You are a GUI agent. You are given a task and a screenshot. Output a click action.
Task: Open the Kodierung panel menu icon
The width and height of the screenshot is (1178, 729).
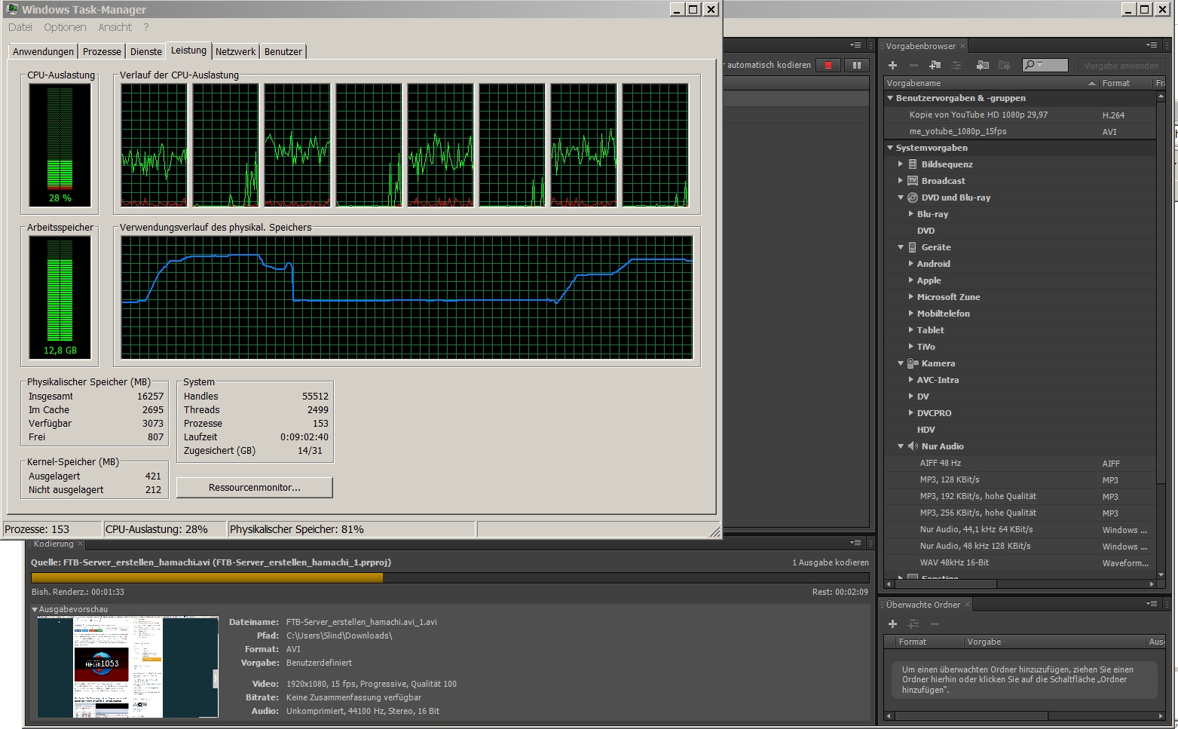pos(855,543)
